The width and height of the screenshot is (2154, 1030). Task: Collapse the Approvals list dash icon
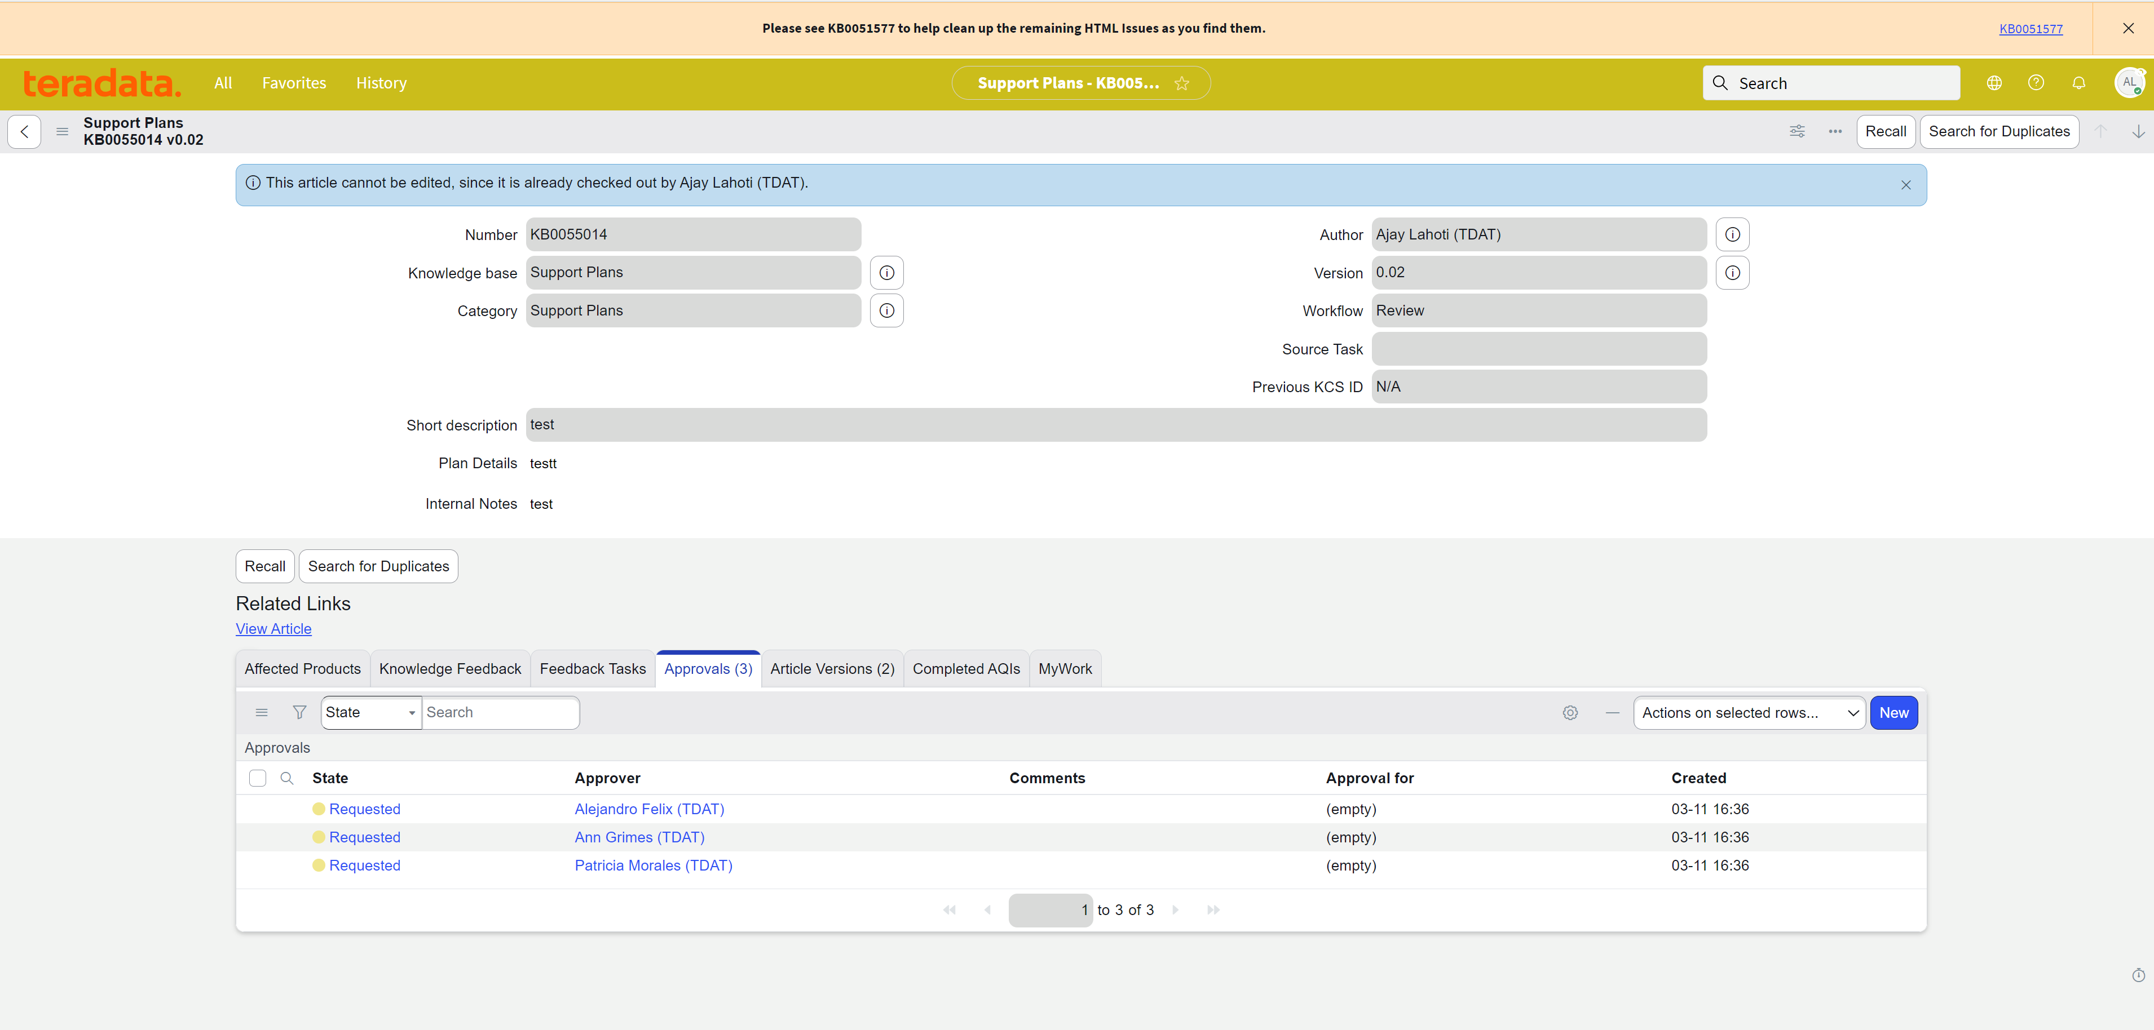point(1612,713)
